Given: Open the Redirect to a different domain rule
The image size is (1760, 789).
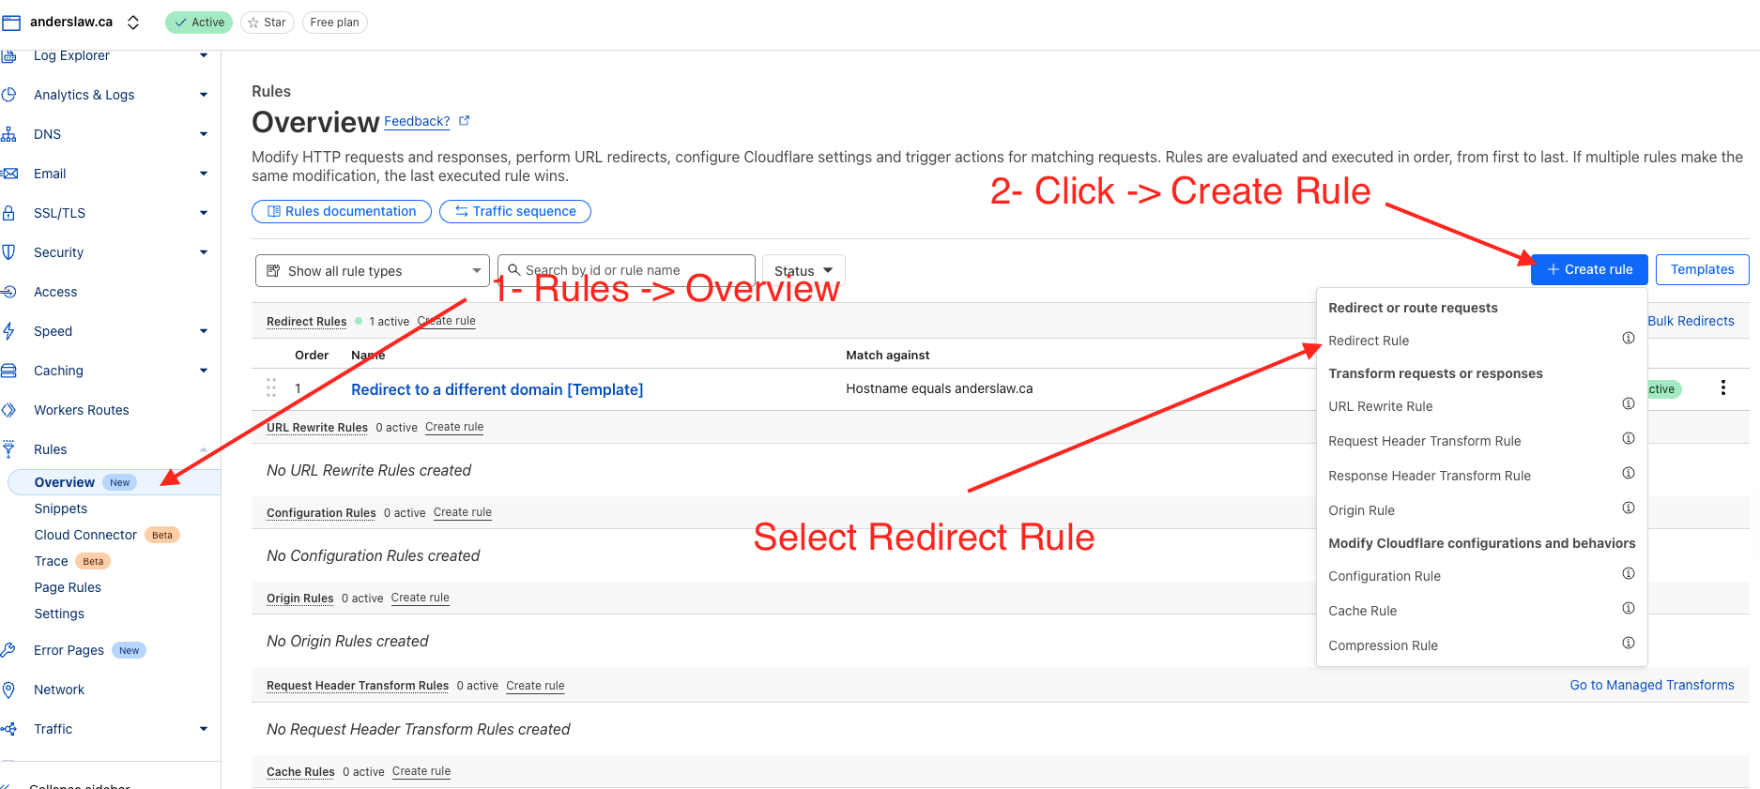Looking at the screenshot, I should point(497,389).
